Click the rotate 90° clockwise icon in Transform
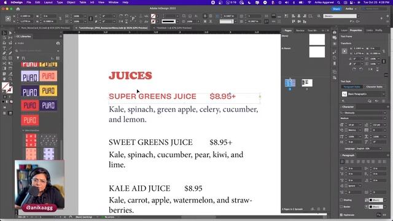Viewport: 393px width, 221px height. pos(354,69)
